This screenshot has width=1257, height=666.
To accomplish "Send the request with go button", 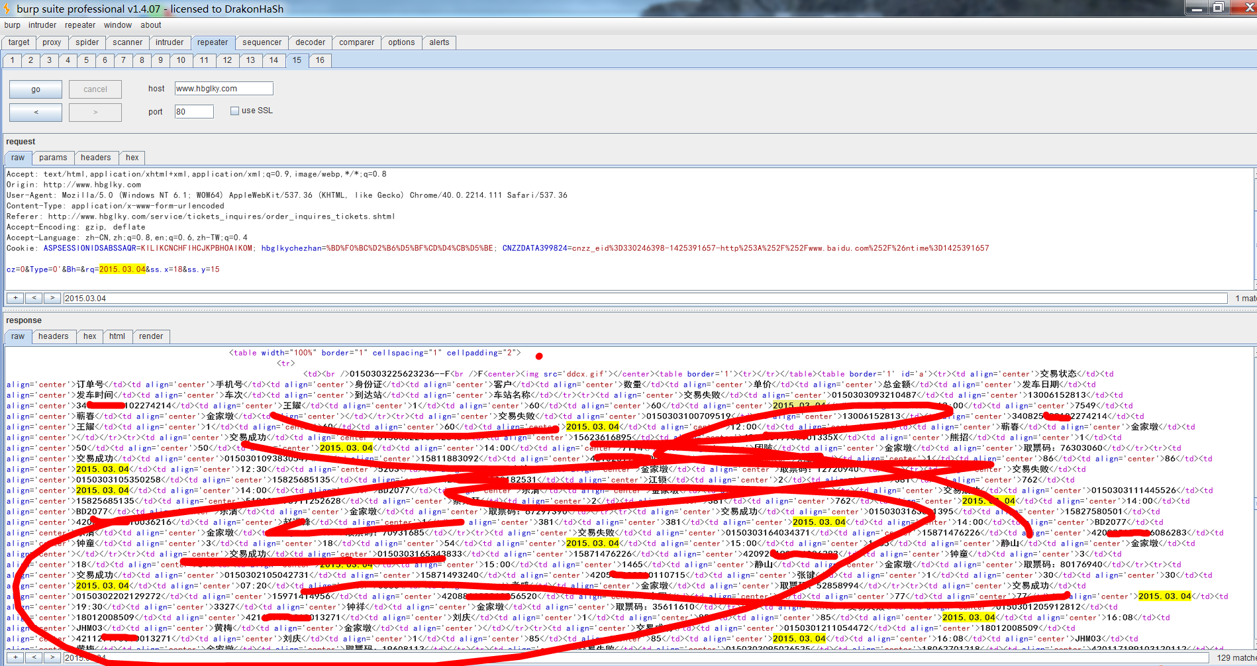I will (36, 89).
